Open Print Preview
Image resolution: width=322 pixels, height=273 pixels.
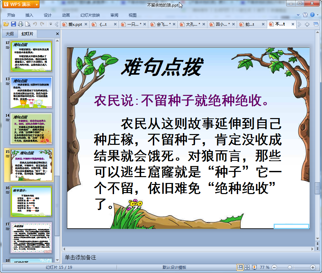coord(28,24)
